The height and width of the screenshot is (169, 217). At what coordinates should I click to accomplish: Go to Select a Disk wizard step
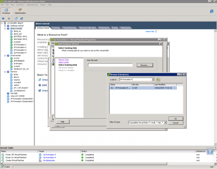pyautogui.click(x=63, y=62)
